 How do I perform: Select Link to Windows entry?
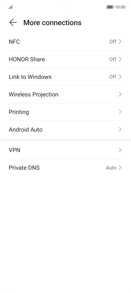pos(65,77)
